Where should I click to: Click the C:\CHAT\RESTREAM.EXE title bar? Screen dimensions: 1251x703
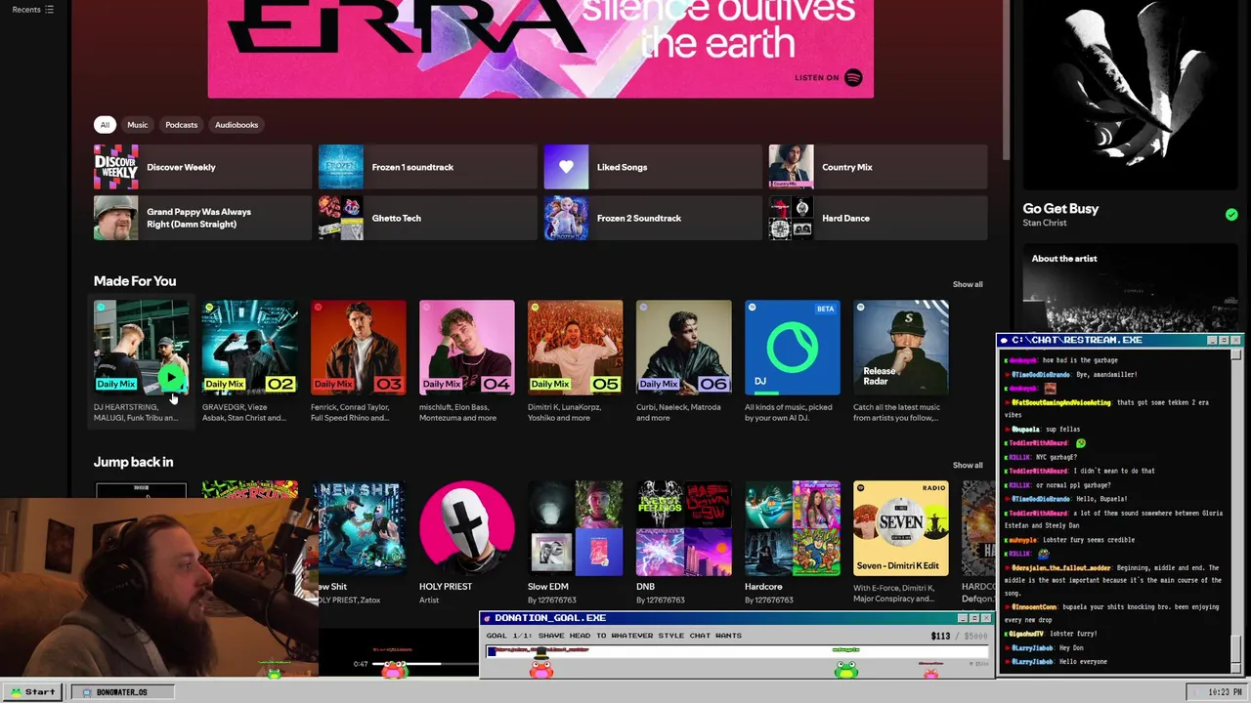(1120, 340)
